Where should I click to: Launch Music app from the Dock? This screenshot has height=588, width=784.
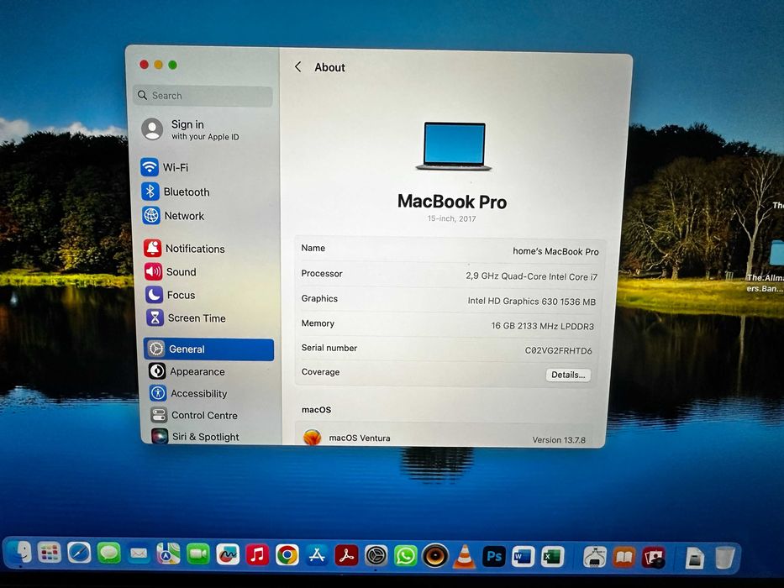pos(257,555)
